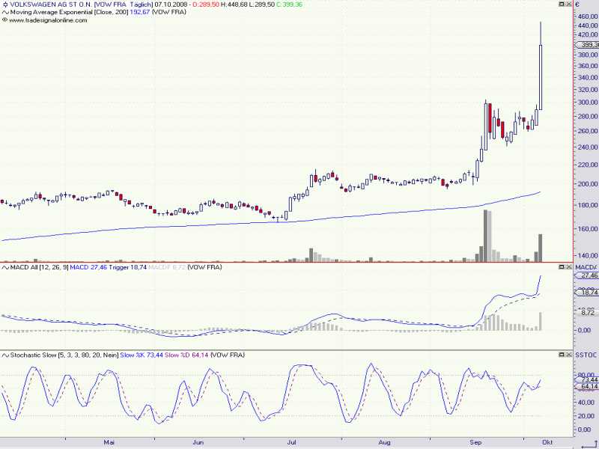Click the Euro currency symbol above price axis

tap(577, 4)
